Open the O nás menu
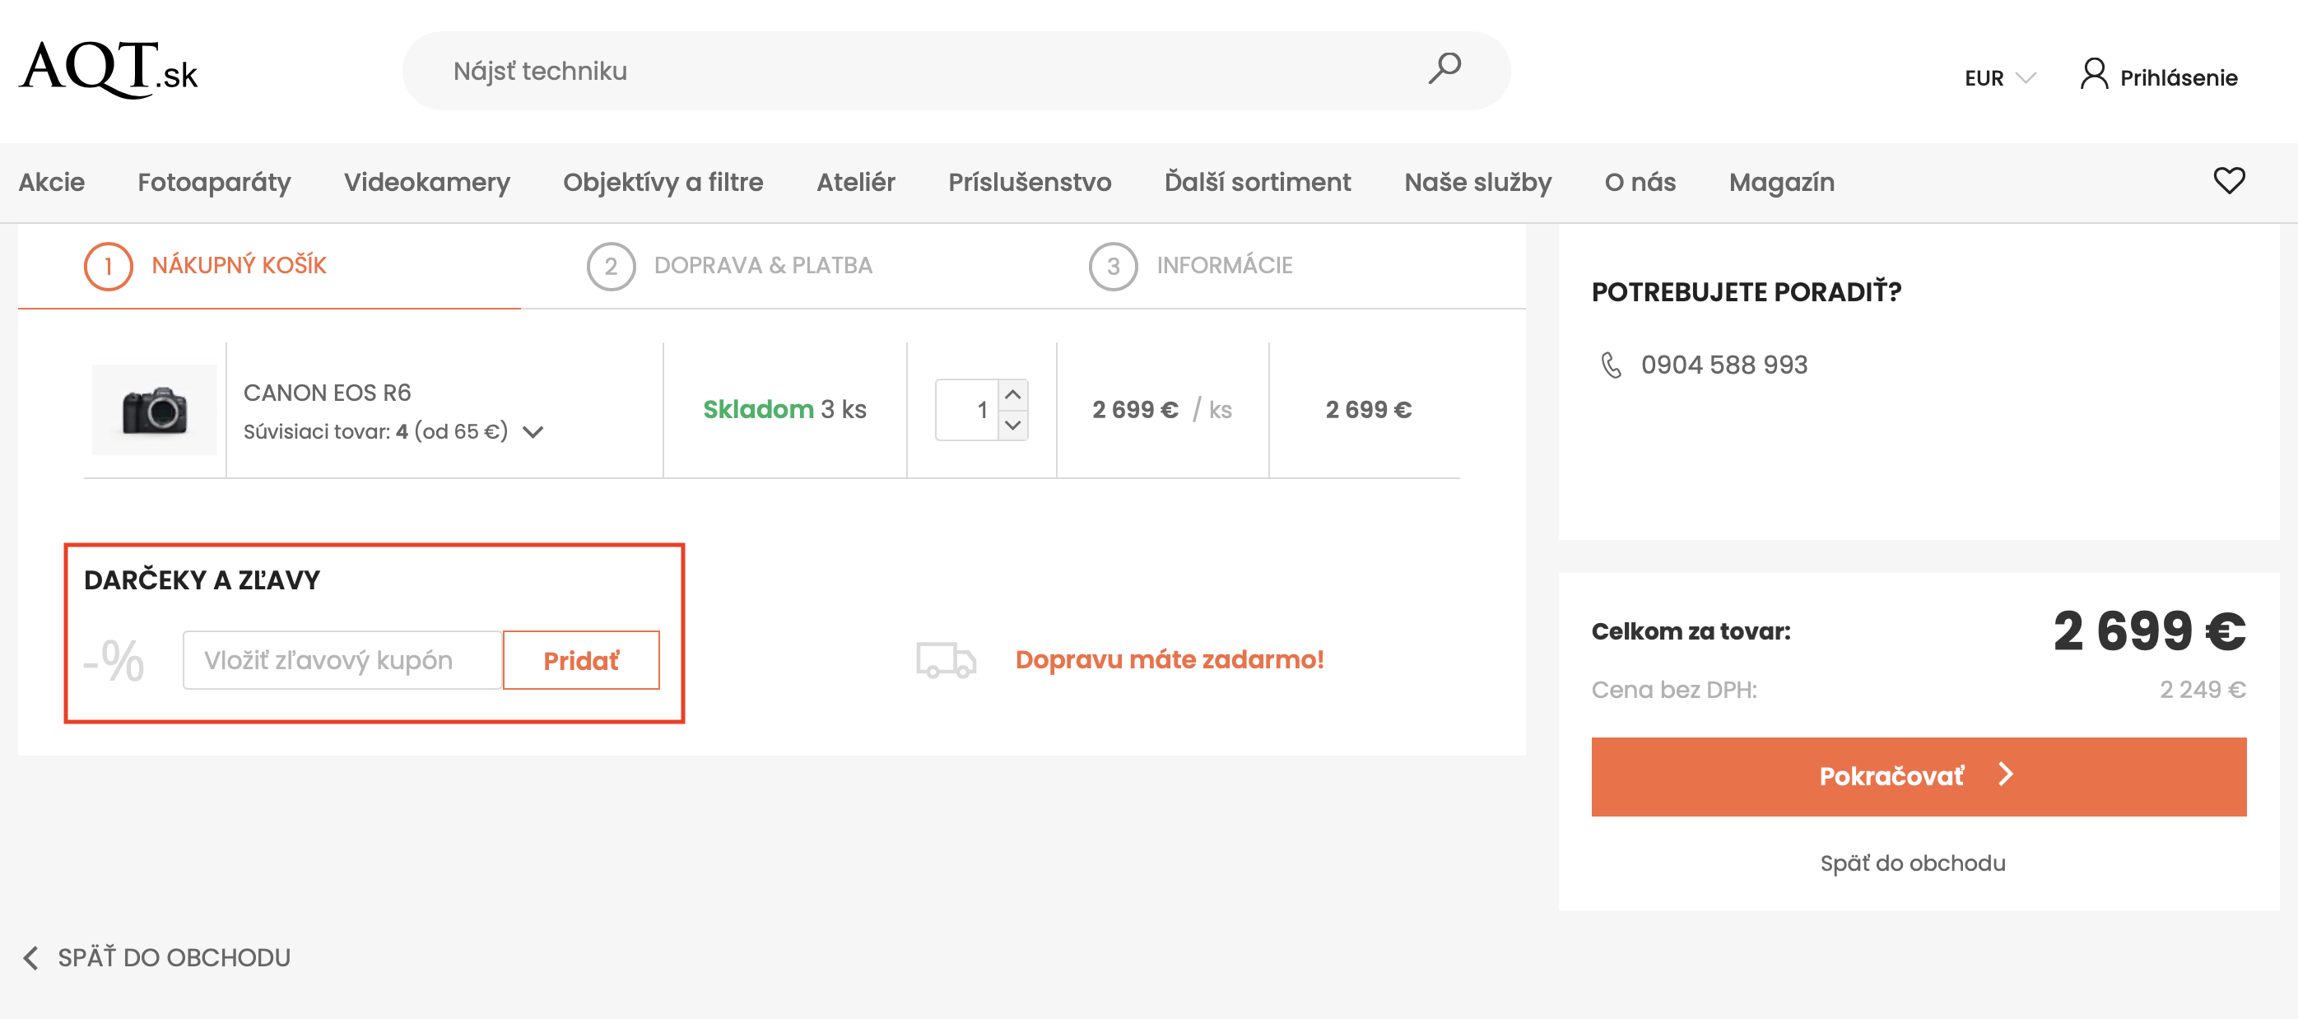 [1640, 182]
